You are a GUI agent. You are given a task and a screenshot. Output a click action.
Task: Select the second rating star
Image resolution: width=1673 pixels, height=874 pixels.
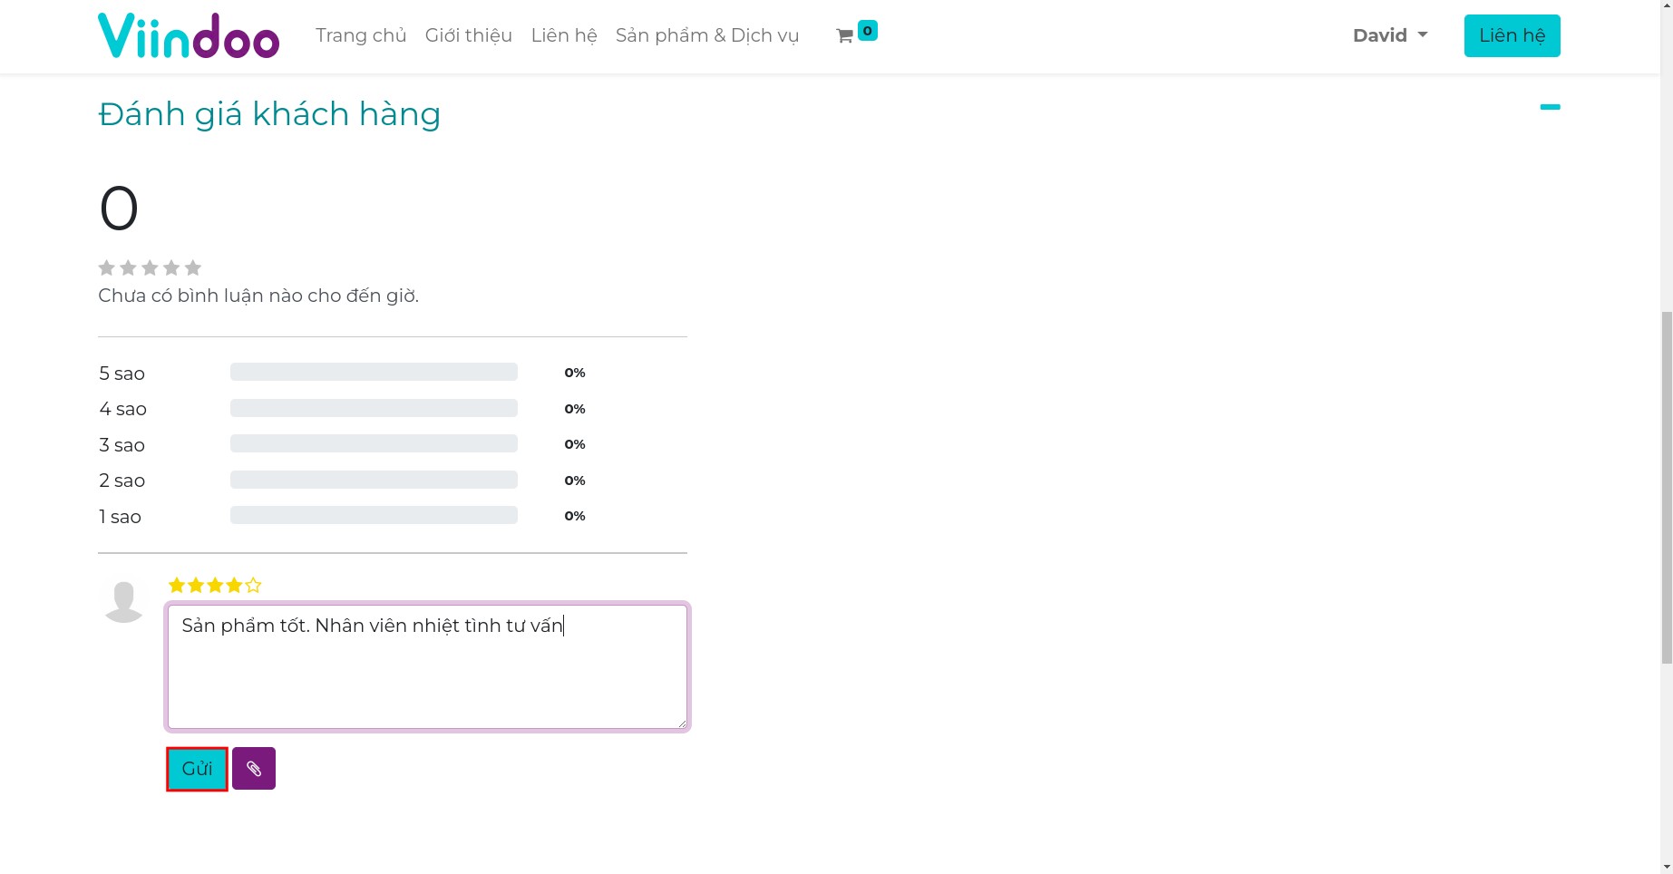pyautogui.click(x=196, y=586)
